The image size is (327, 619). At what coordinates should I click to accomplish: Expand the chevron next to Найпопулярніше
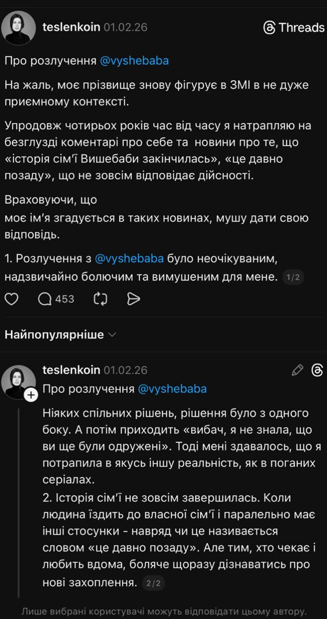pos(113,334)
